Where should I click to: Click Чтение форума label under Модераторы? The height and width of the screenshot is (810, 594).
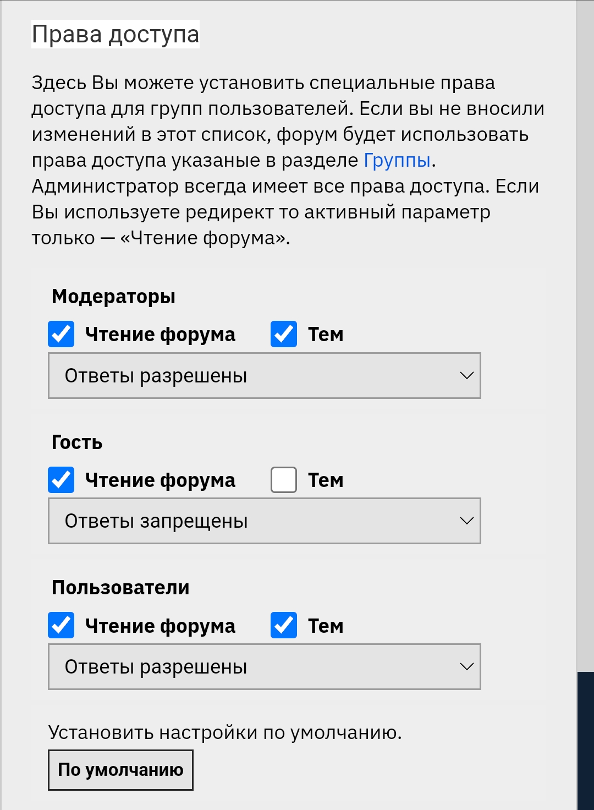[x=160, y=335]
